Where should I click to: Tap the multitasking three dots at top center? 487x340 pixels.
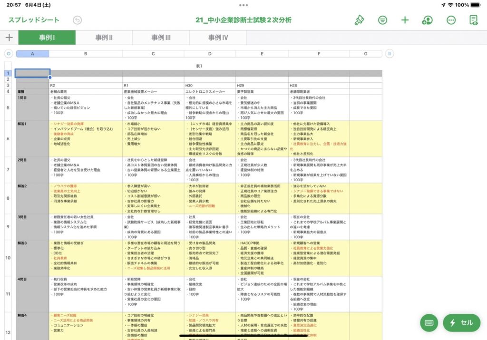(x=243, y=5)
